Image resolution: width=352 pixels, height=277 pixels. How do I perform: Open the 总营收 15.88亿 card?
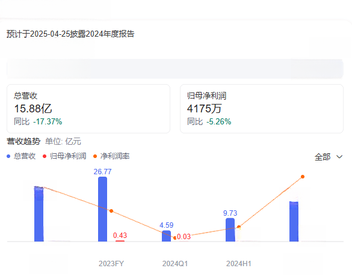tap(88, 109)
